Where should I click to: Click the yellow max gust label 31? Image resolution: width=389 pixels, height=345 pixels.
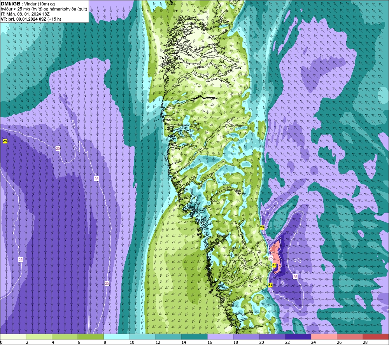point(270,285)
